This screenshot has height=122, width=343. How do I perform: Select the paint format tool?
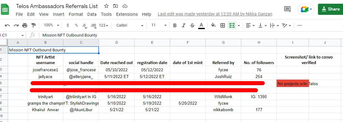click(33, 25)
